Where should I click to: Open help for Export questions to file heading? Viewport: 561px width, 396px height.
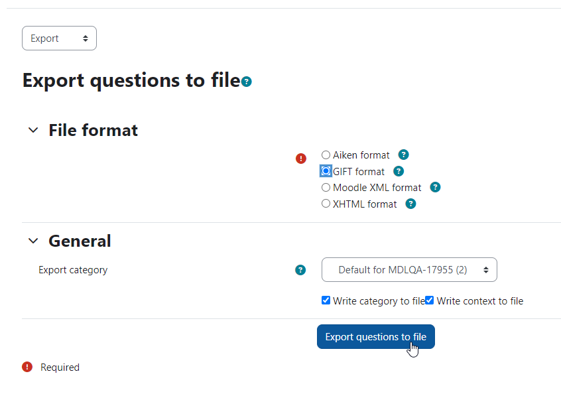[x=247, y=82]
